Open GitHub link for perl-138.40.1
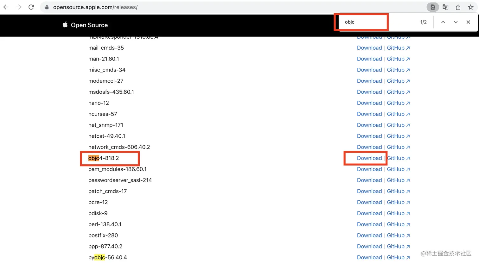479x264 pixels. coord(398,224)
